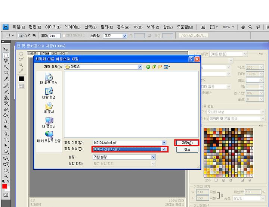The width and height of the screenshot is (269, 207).
Task: Launch Bridge with the Br icon
Action: pyautogui.click(x=203, y=27)
